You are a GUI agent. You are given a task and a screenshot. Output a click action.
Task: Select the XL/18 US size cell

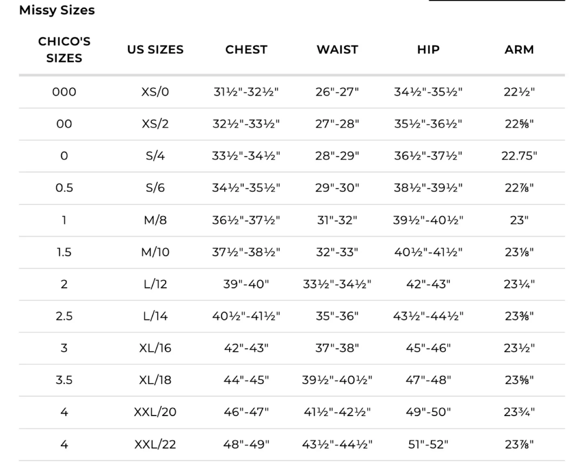[x=155, y=380]
